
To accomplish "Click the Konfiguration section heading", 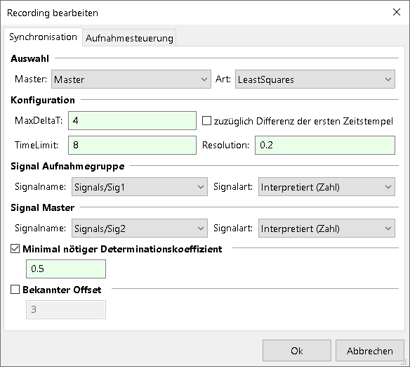I will tap(43, 100).
